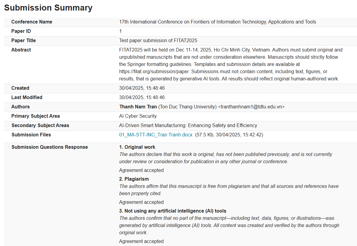Select 'AI-Driven Smart Manufacturing: Enhancing Safety and Efficiency'

(x=188, y=125)
